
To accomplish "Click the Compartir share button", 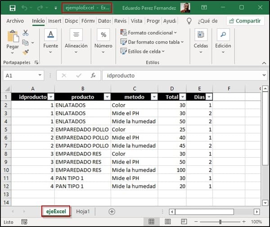I will pos(245,21).
